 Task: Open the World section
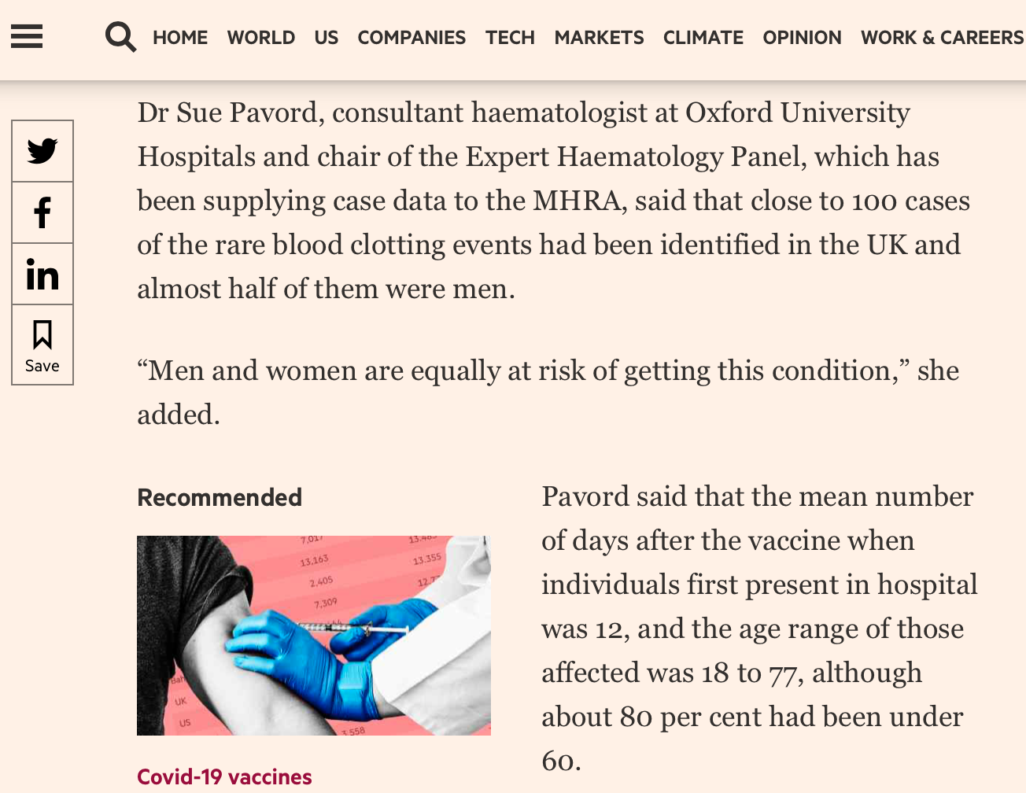coord(261,38)
